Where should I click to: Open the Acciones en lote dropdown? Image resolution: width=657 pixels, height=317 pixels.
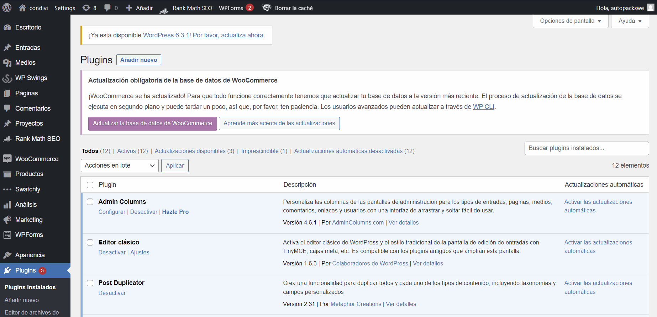click(x=120, y=165)
